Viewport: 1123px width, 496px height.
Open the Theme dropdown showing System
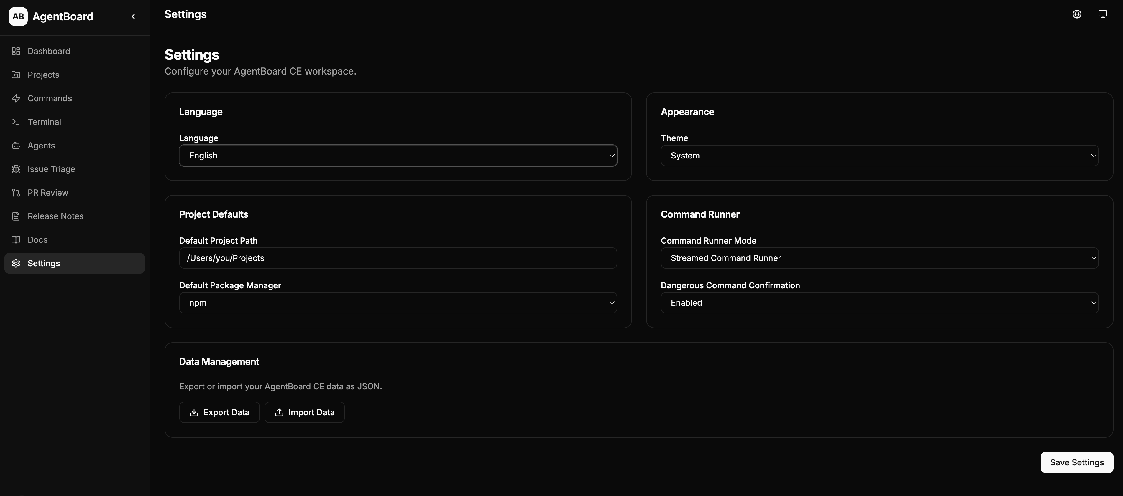(879, 156)
